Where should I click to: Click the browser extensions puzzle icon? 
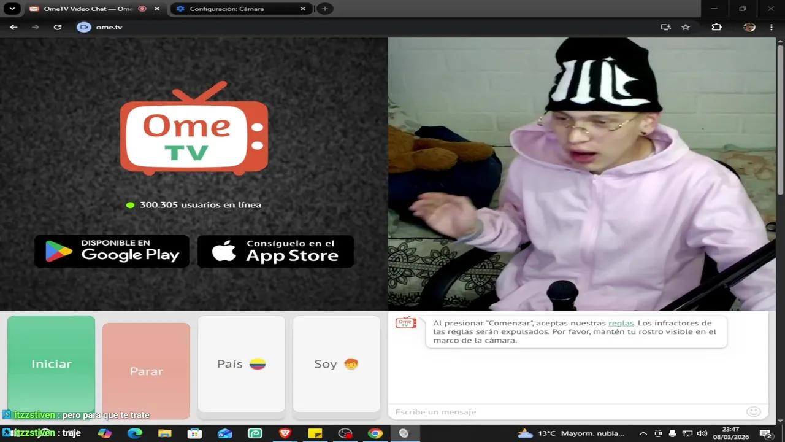pyautogui.click(x=716, y=27)
